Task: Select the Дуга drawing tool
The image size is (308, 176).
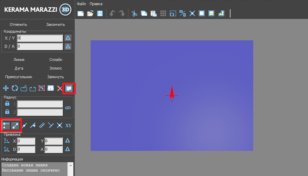Action: click(x=19, y=68)
